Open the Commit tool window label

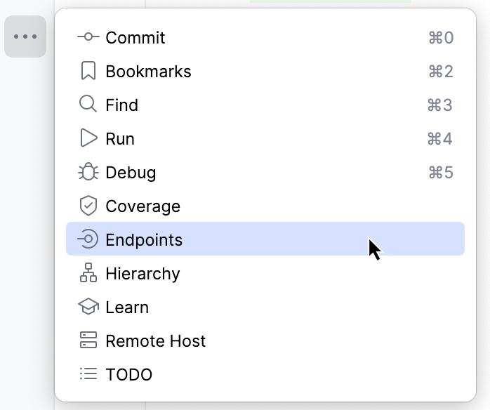135,38
